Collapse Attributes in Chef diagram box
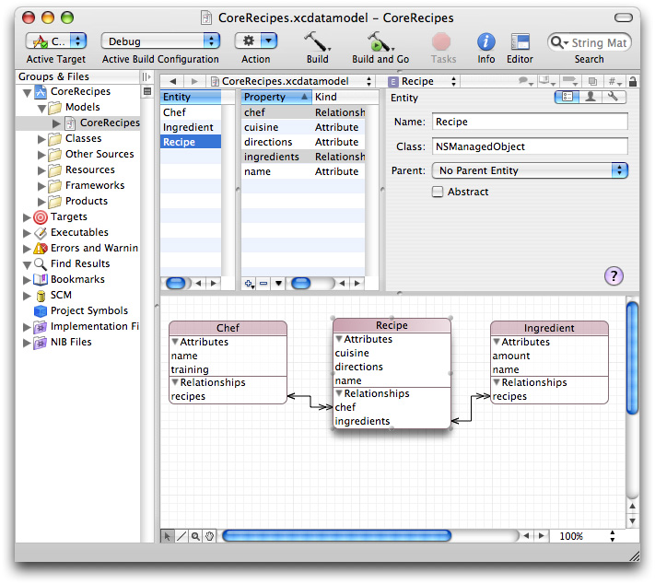This screenshot has width=655, height=584. pyautogui.click(x=175, y=342)
